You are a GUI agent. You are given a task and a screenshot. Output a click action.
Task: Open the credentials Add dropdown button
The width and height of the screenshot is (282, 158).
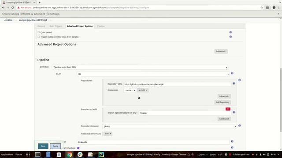pos(143,90)
